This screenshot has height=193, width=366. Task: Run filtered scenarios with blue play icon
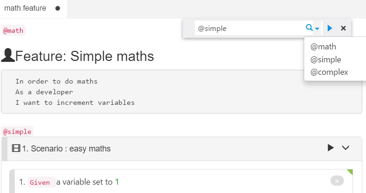[330, 28]
